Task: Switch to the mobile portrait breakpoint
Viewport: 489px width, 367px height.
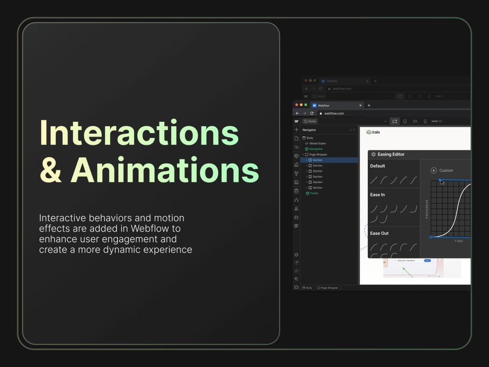Action: pos(425,121)
